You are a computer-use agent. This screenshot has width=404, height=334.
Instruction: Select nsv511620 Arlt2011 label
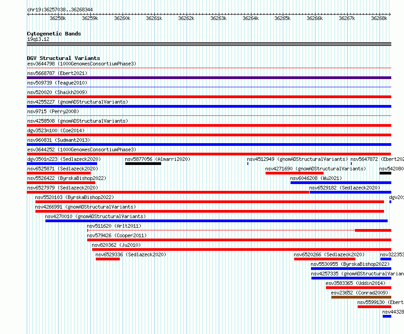tap(114, 226)
